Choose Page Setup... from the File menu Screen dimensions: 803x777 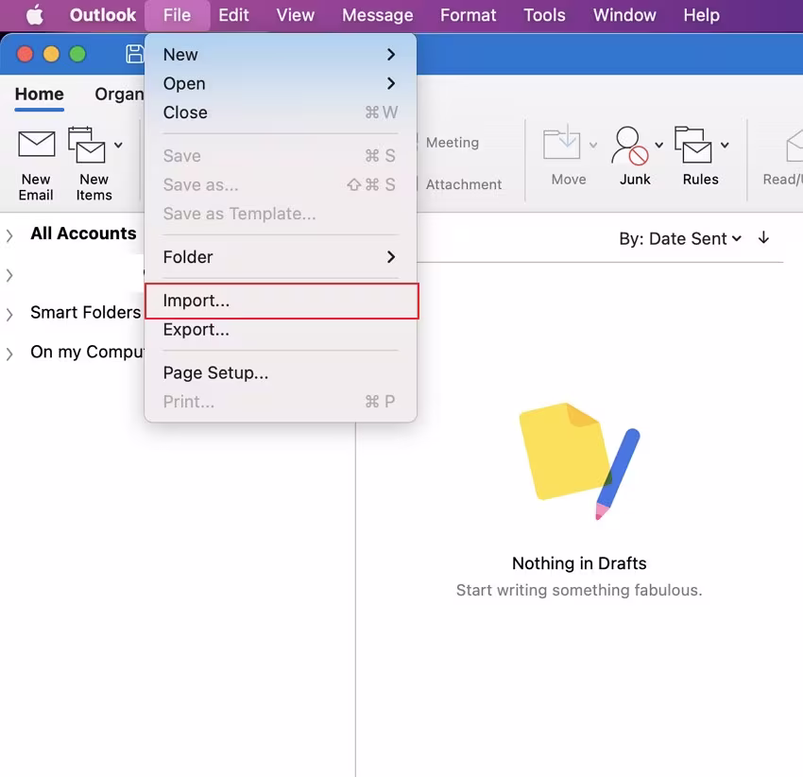[x=281, y=372]
